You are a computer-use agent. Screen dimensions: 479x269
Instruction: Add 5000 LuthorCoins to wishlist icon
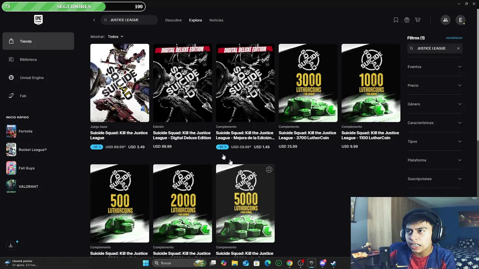pos(269,170)
